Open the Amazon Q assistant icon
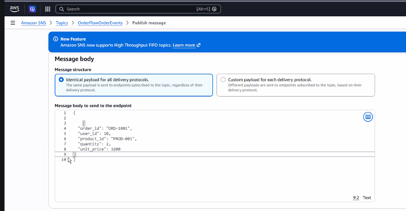Viewport: 406px width, 211px height. click(x=32, y=9)
